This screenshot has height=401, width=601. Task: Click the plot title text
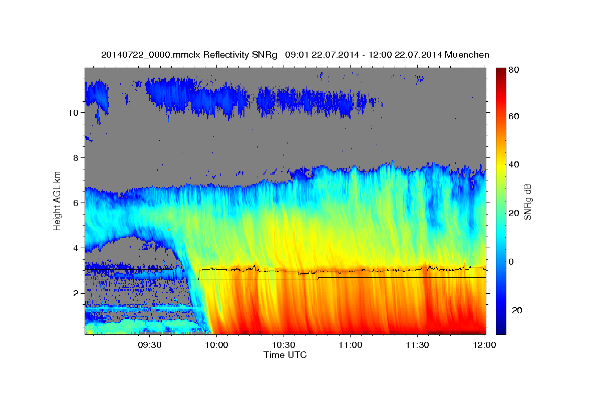[295, 55]
